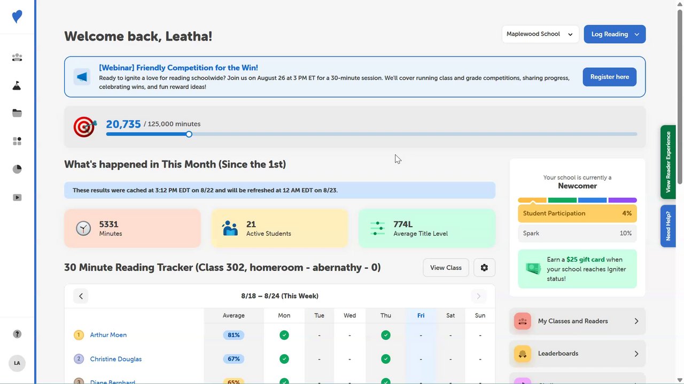
Task: Click Arthur Moen's Thursday checkmark
Action: (x=386, y=335)
